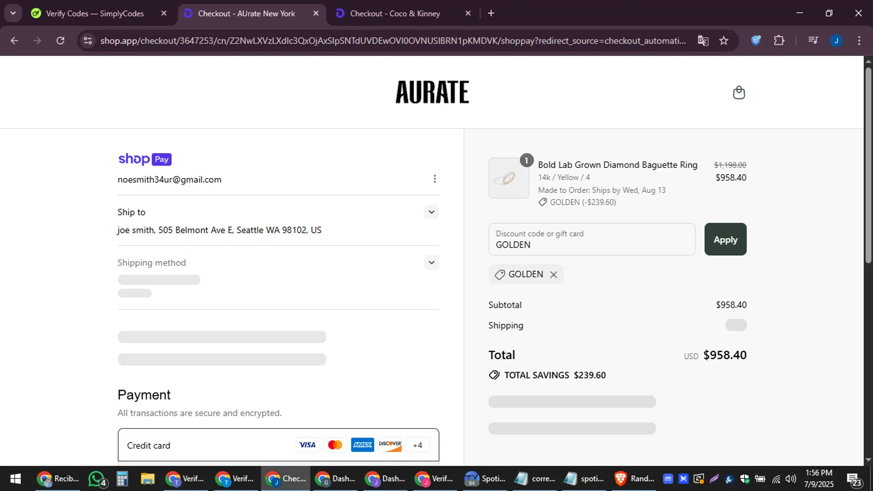Switch to Checkout - Coco & Kinney tab

pyautogui.click(x=395, y=13)
